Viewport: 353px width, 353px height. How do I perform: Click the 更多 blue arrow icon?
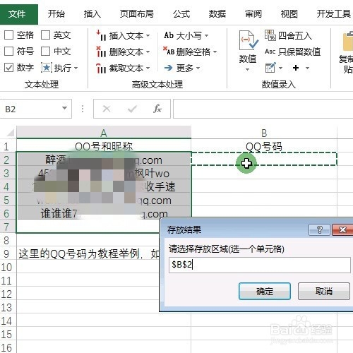(169, 68)
